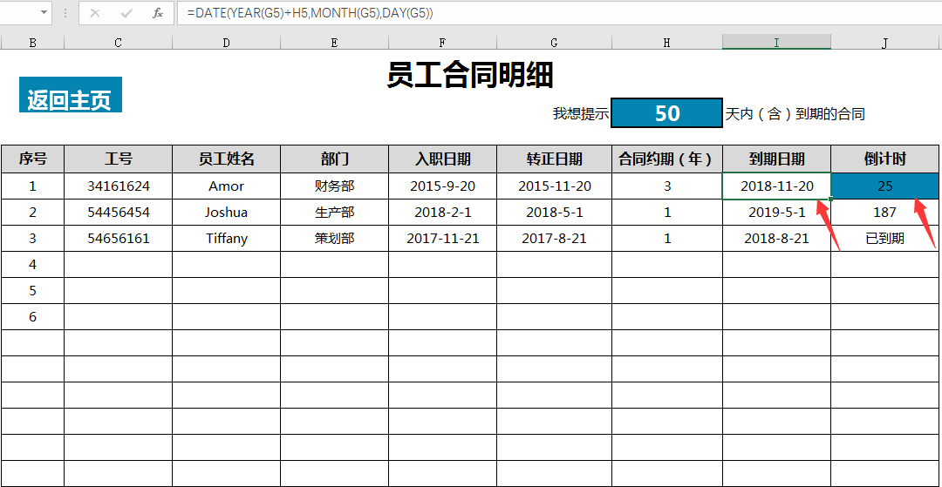This screenshot has height=487, width=942.
Task: Click the 员工合同明细 title
Action: point(470,76)
